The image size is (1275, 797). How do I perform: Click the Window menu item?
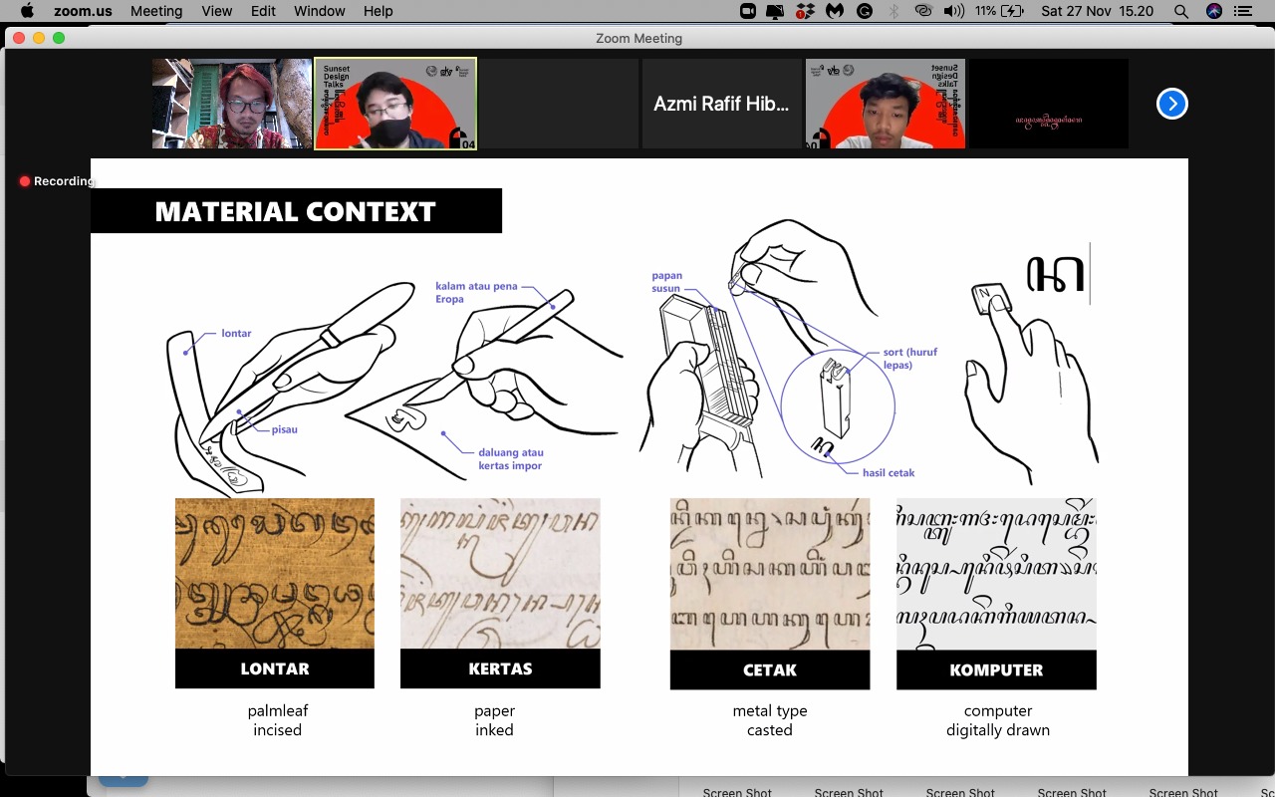pyautogui.click(x=319, y=11)
